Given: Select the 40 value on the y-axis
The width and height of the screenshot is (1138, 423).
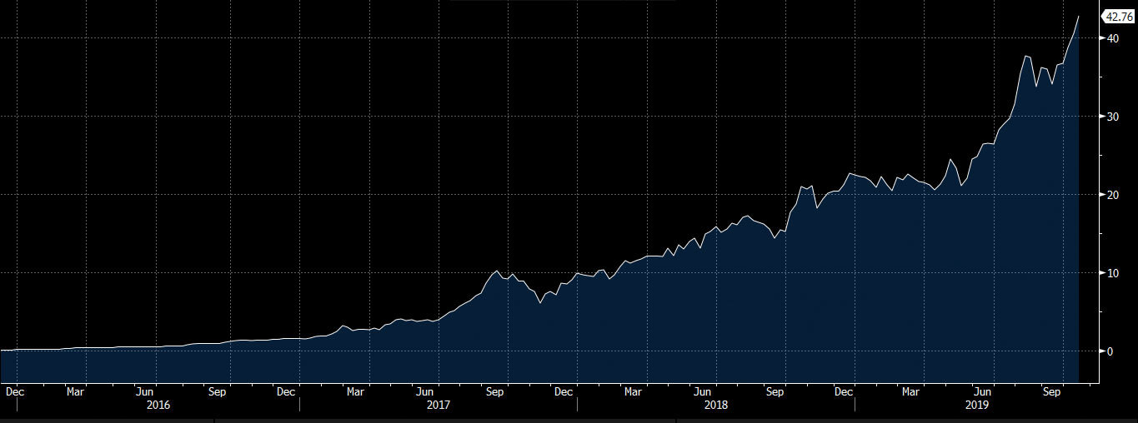Looking at the screenshot, I should 1113,38.
